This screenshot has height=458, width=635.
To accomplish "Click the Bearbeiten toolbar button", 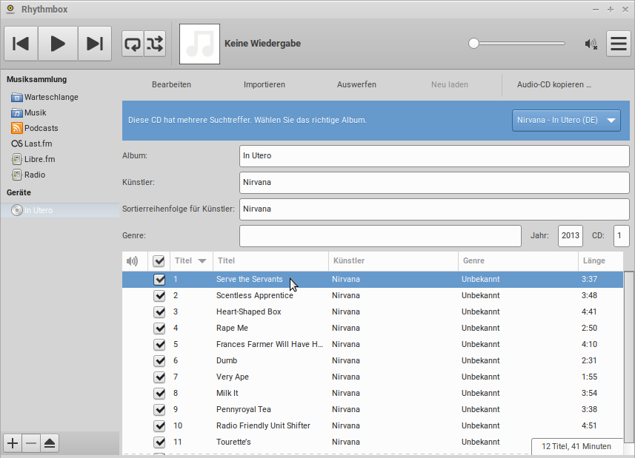I will pos(171,84).
